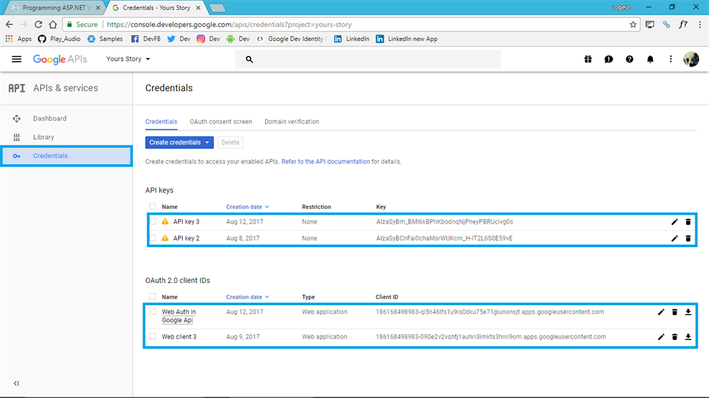Switch to Domain verification tab
709x398 pixels.
click(x=291, y=122)
